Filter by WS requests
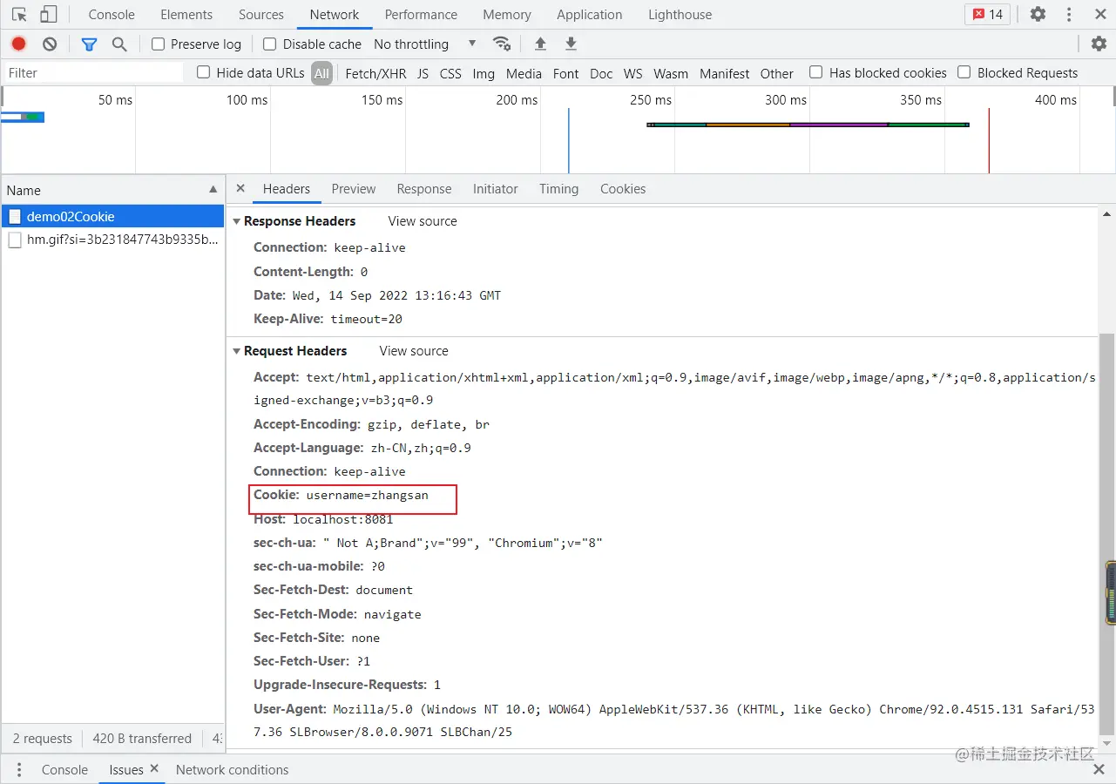The height and width of the screenshot is (784, 1116). pyautogui.click(x=633, y=73)
